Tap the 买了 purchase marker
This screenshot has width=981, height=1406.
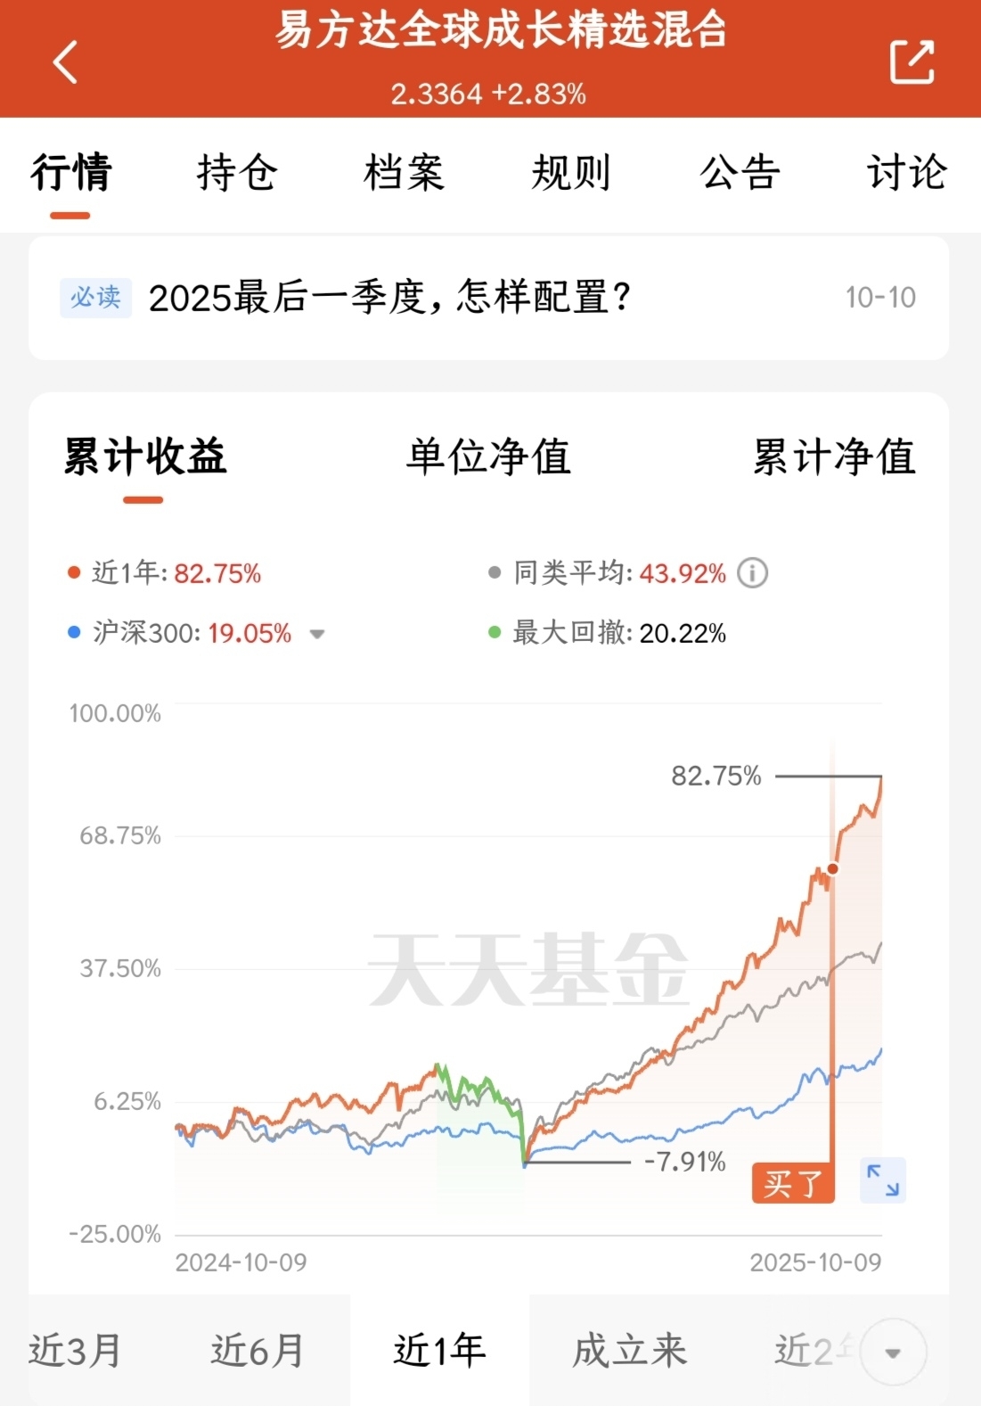pos(792,1183)
